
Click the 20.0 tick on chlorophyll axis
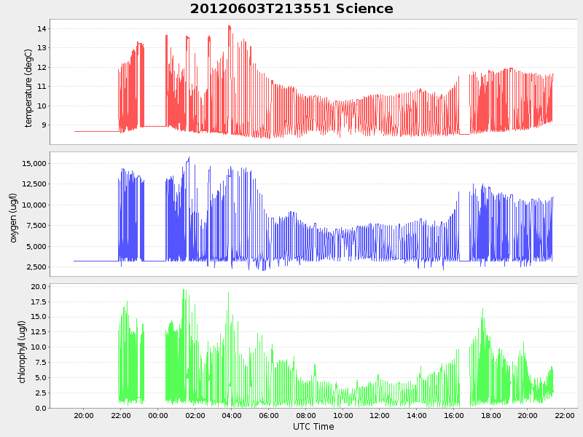(39, 287)
